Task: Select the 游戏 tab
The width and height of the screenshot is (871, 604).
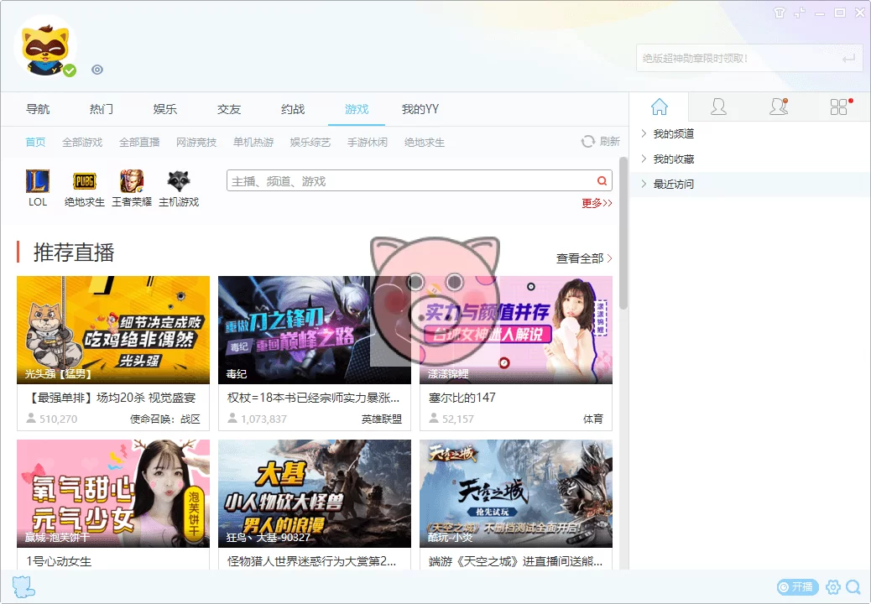Action: (357, 109)
